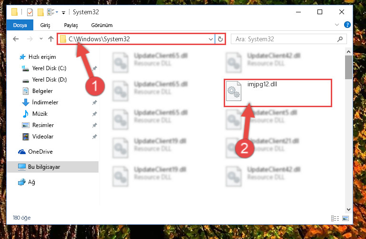Open OneDrive in navigation pane
Image resolution: width=366 pixels, height=239 pixels.
[40, 152]
